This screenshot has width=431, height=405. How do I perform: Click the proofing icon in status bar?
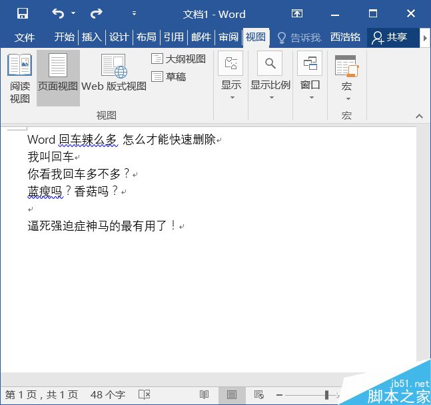point(143,394)
